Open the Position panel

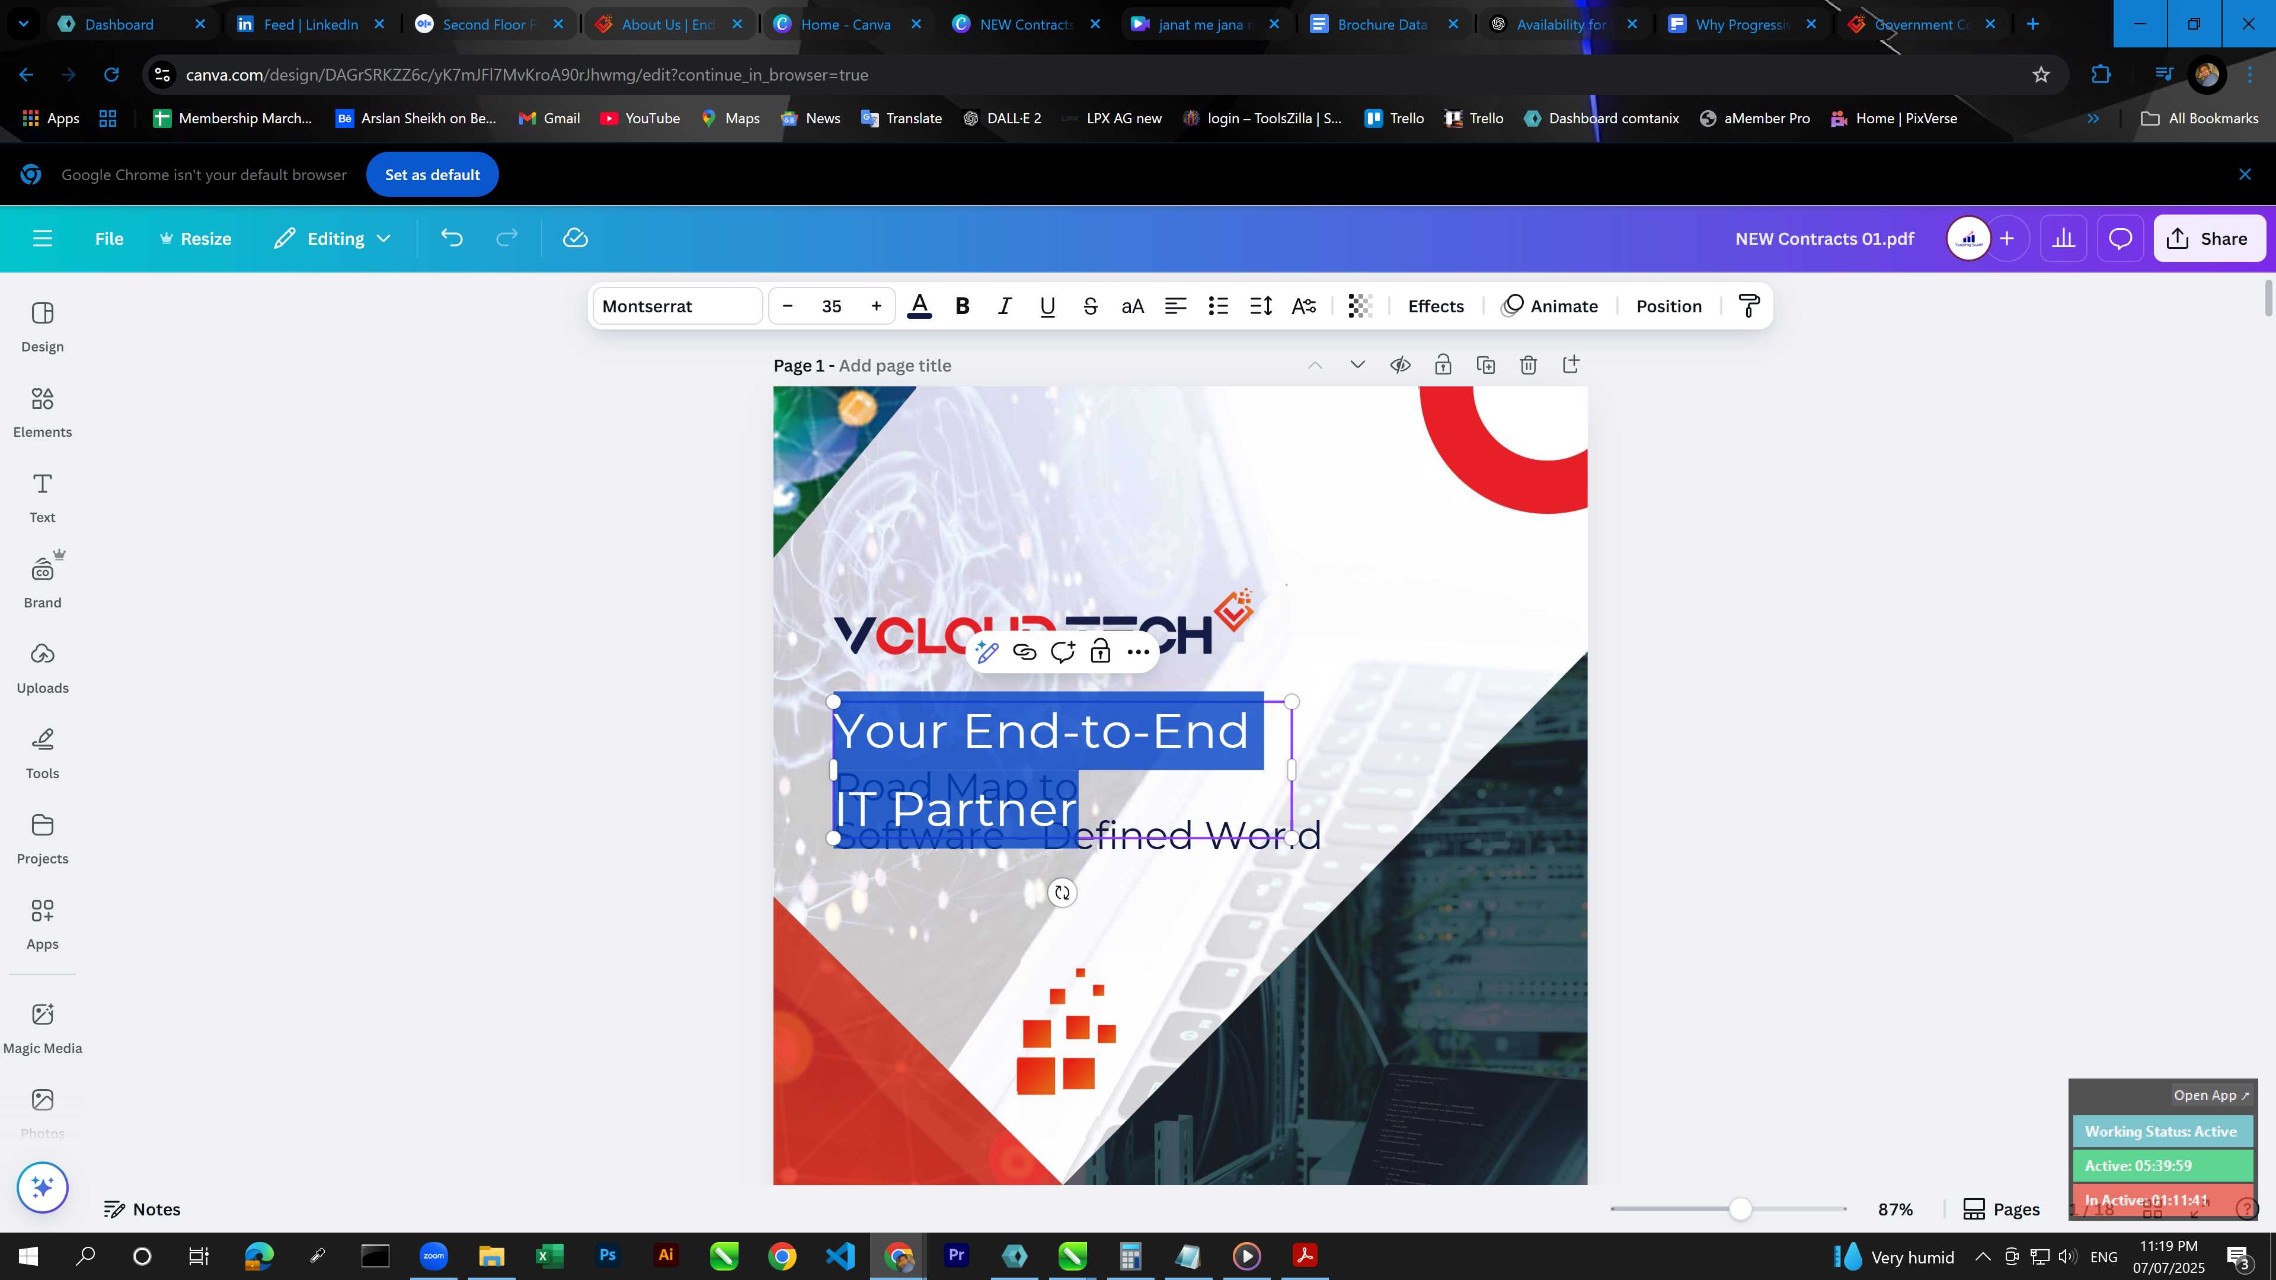(1669, 306)
